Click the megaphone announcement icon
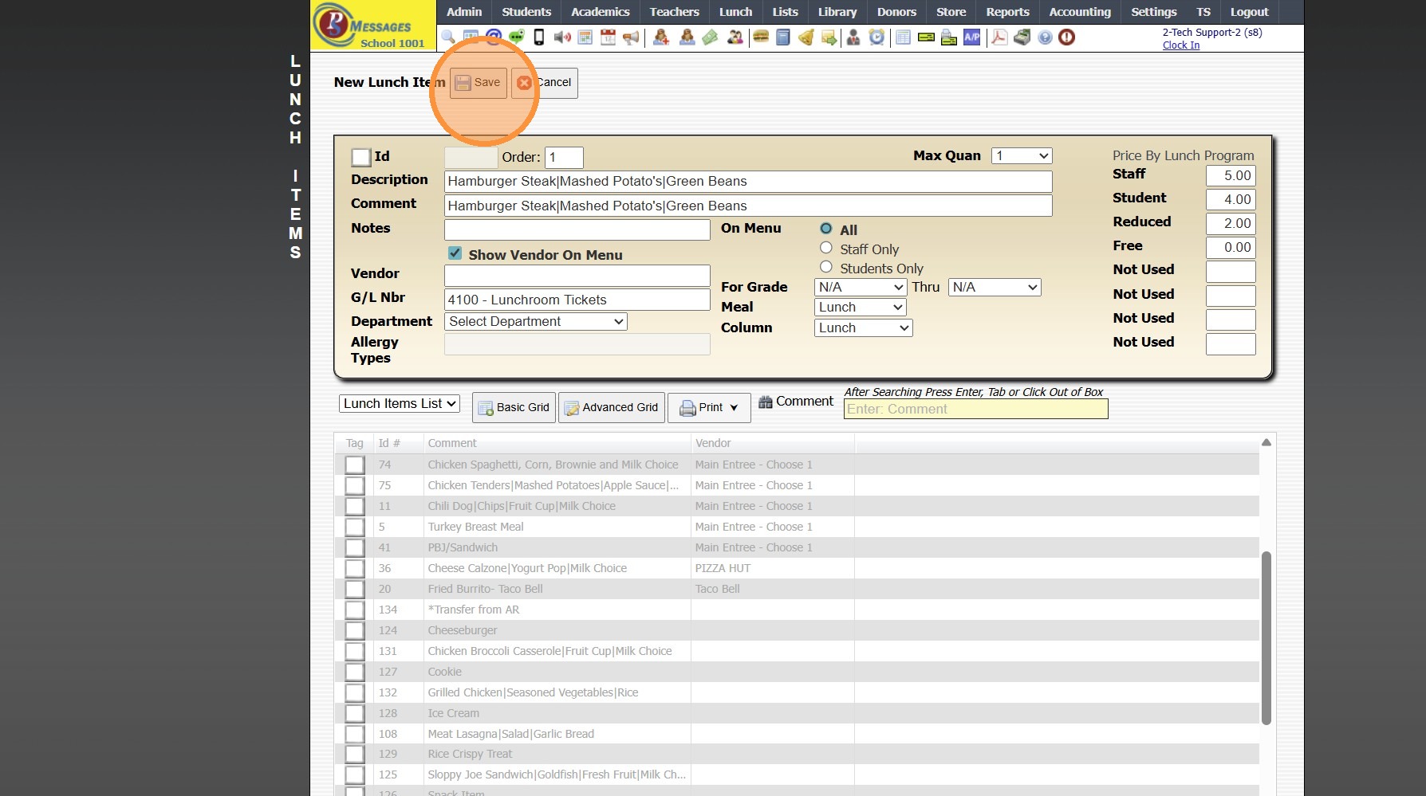Image resolution: width=1426 pixels, height=796 pixels. (631, 37)
